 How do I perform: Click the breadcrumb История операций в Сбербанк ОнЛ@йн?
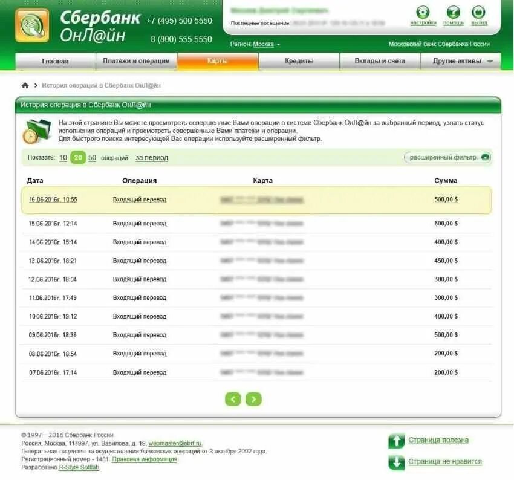coord(101,85)
